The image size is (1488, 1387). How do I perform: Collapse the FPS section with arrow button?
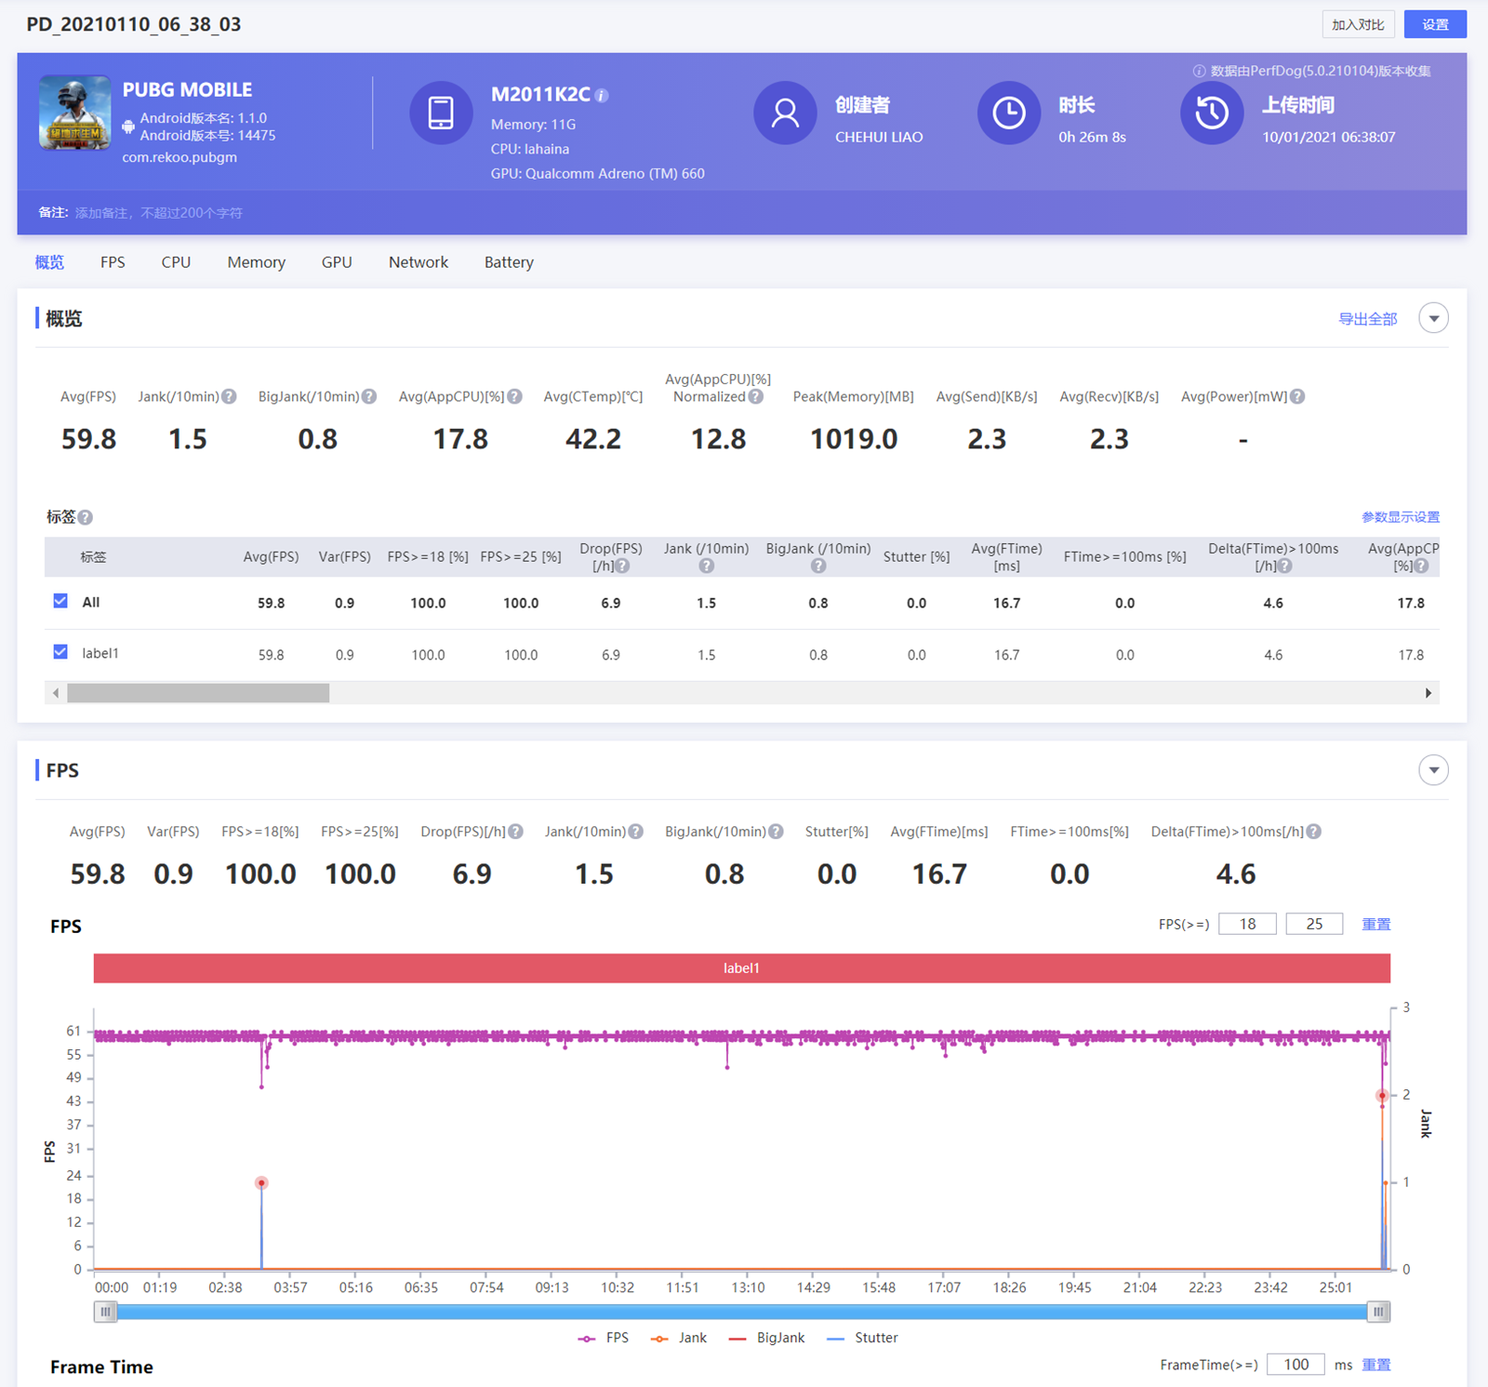pos(1433,770)
